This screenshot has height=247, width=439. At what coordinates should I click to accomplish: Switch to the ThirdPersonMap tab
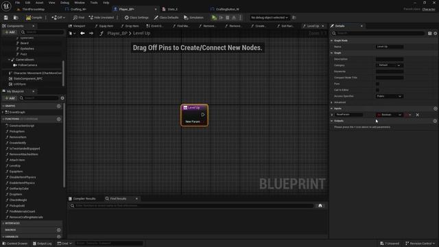[34, 9]
